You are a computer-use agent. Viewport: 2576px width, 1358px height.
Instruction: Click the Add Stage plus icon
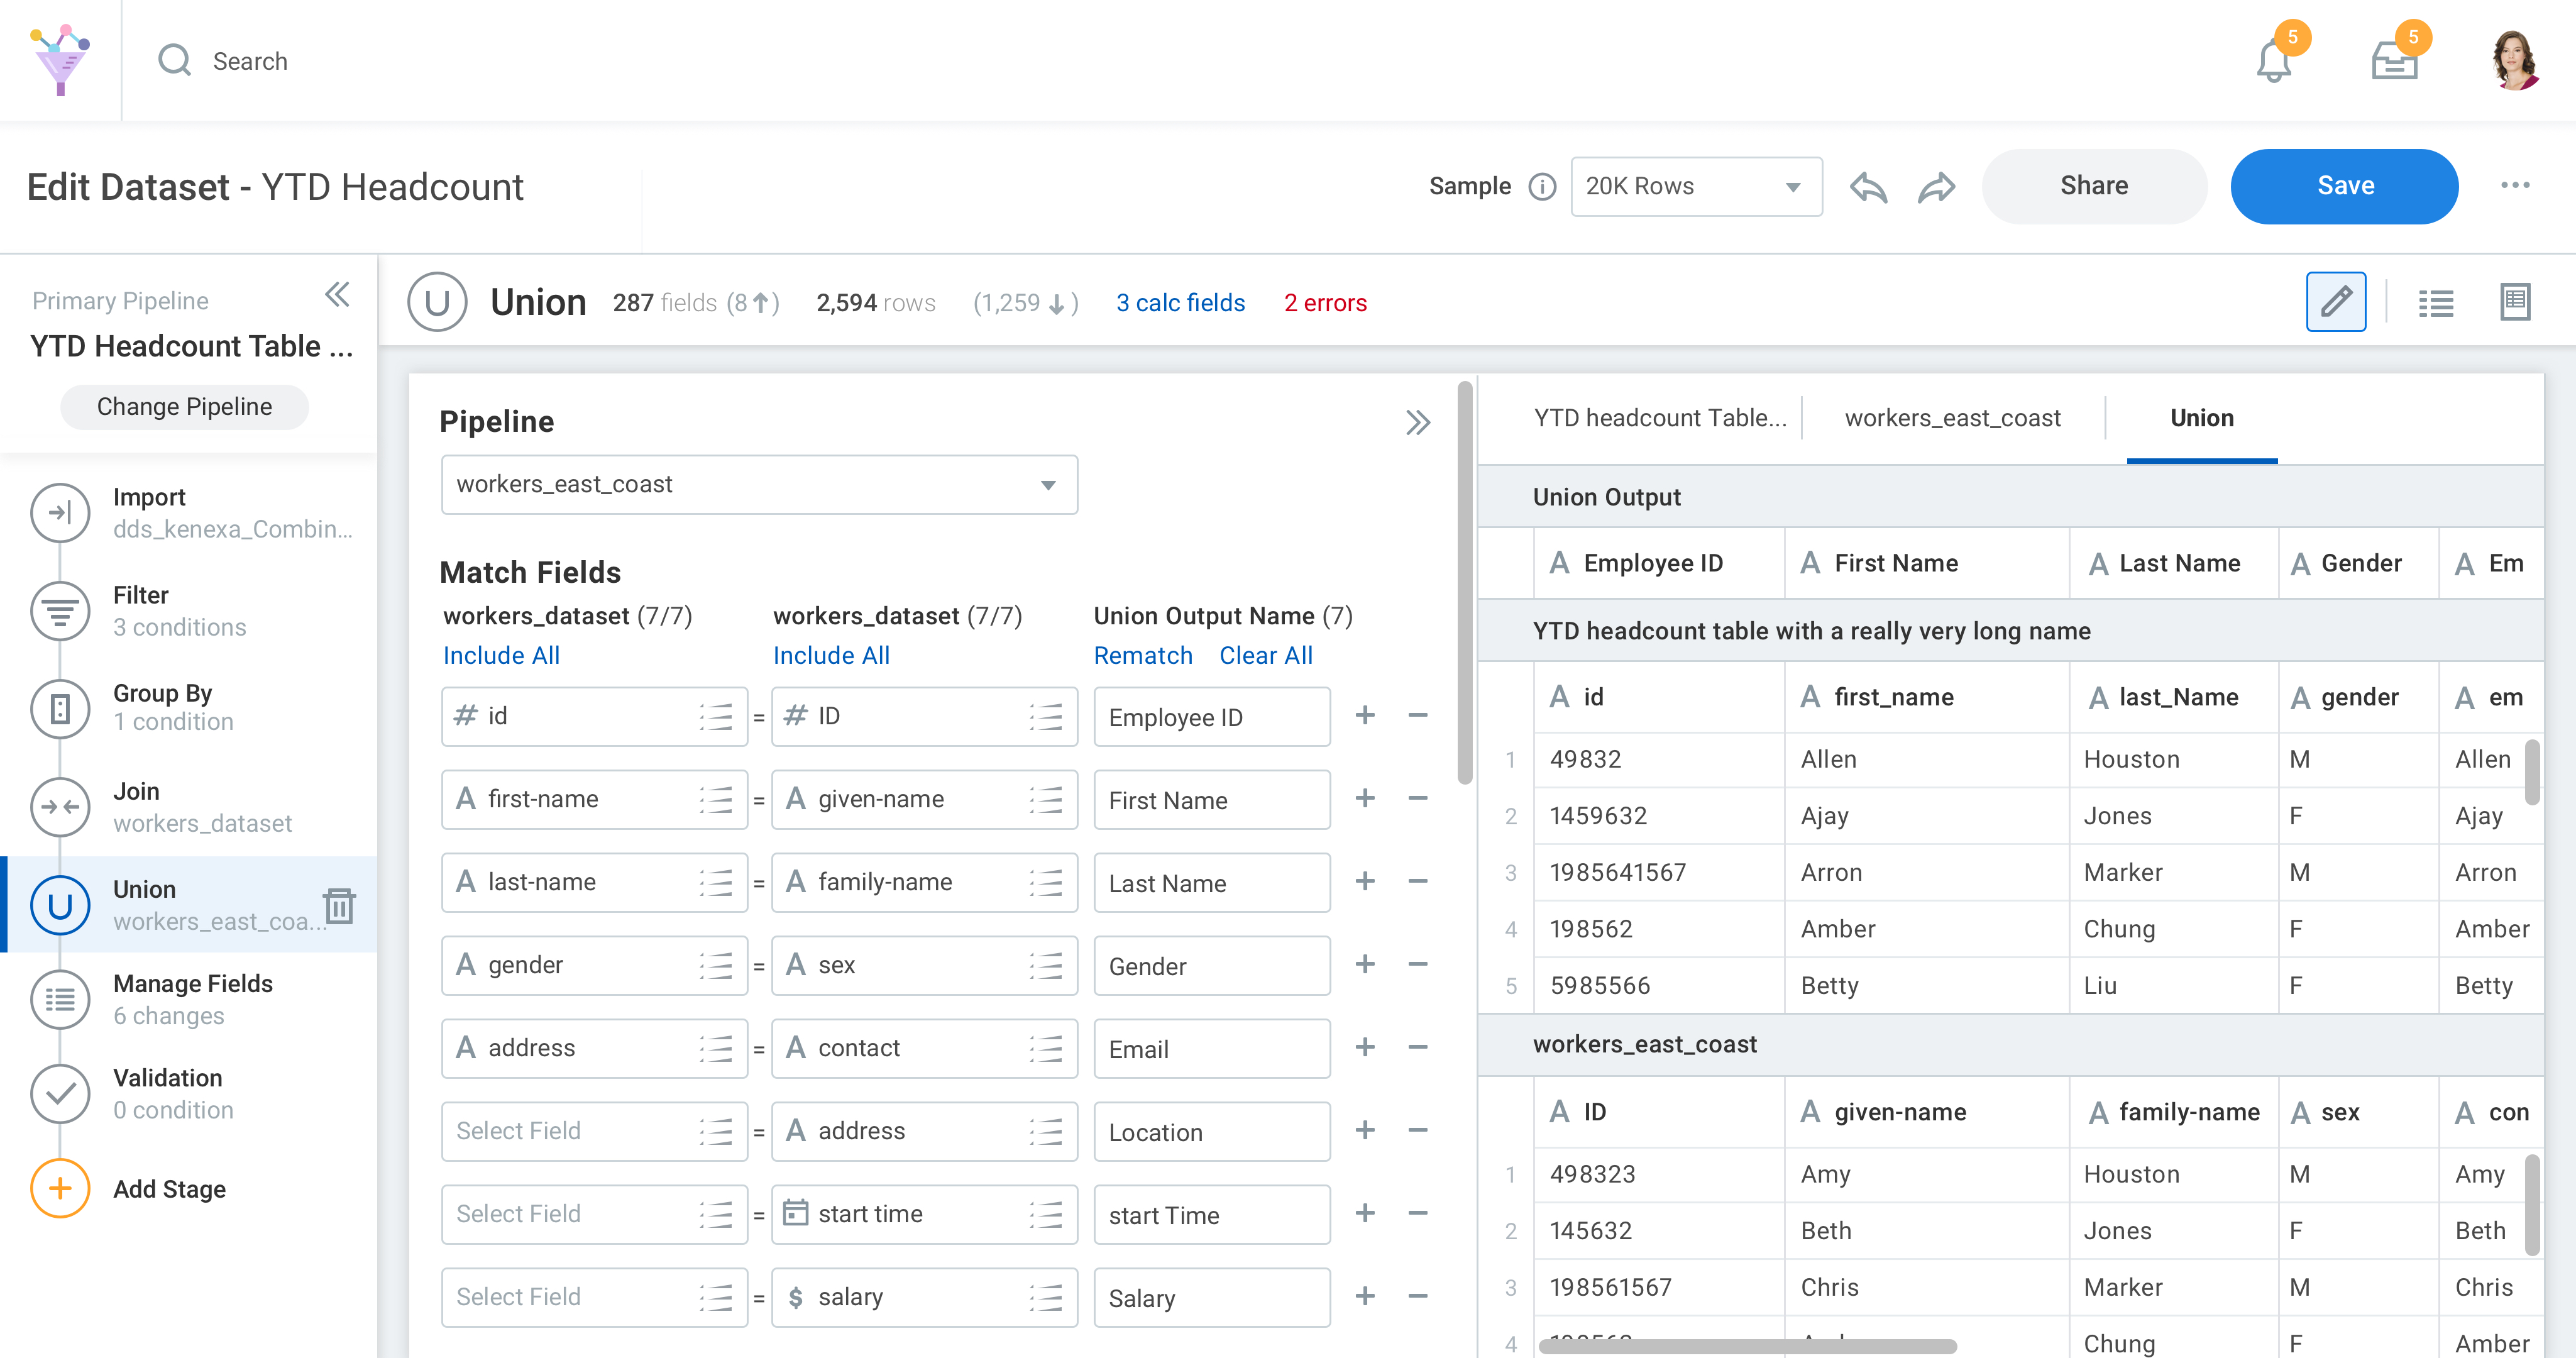tap(60, 1188)
